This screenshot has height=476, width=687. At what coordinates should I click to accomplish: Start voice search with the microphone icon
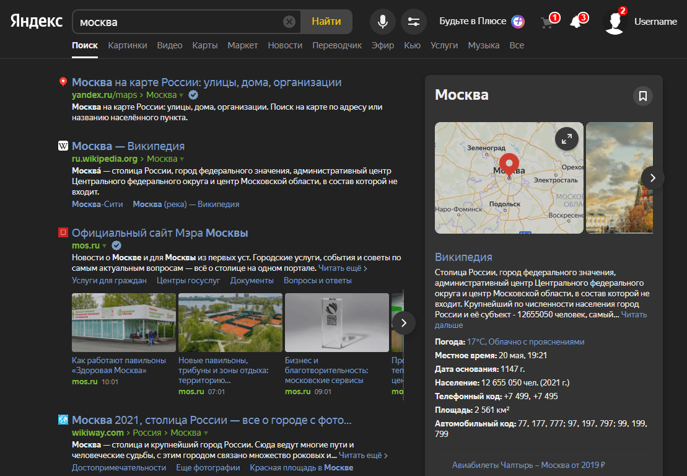(382, 22)
